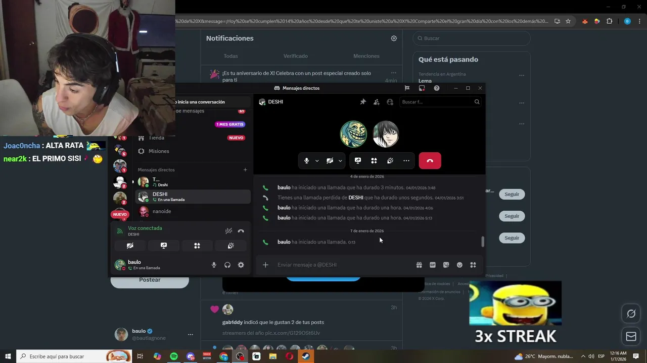Follow the first suggested account on X
The image size is (647, 363).
(512, 194)
